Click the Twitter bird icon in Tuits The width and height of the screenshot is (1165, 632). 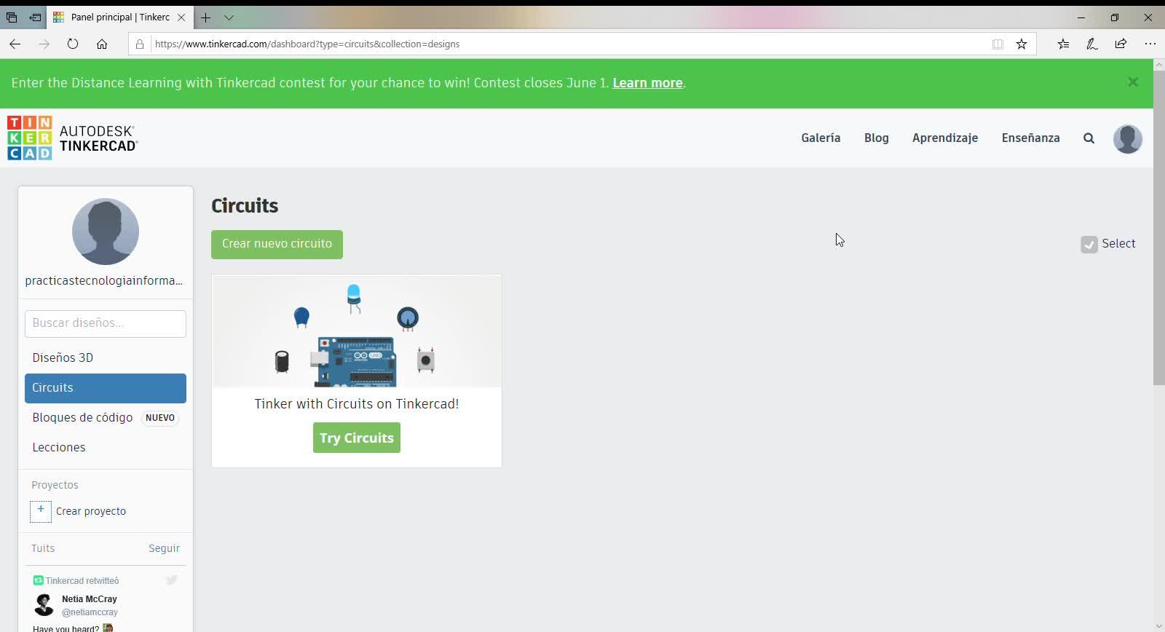tap(172, 580)
